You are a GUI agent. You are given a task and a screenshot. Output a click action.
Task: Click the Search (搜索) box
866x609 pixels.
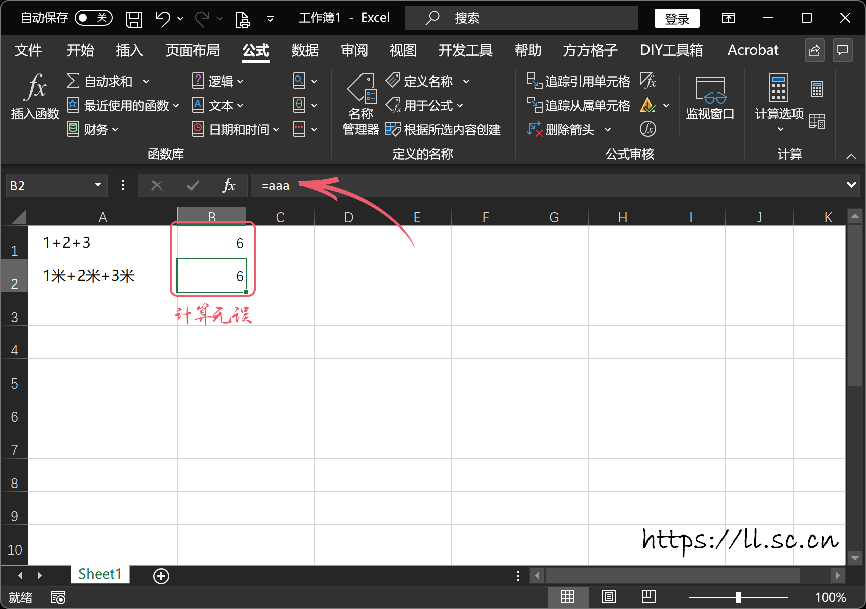pyautogui.click(x=521, y=19)
